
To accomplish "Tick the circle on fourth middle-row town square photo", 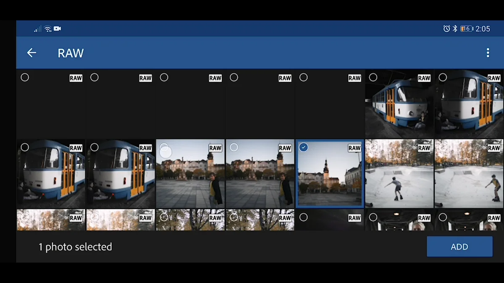I will coord(234,147).
